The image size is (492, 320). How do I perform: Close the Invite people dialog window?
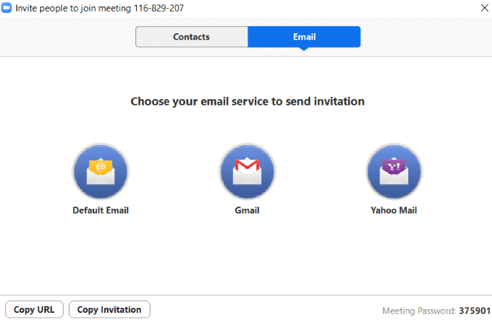coord(484,7)
